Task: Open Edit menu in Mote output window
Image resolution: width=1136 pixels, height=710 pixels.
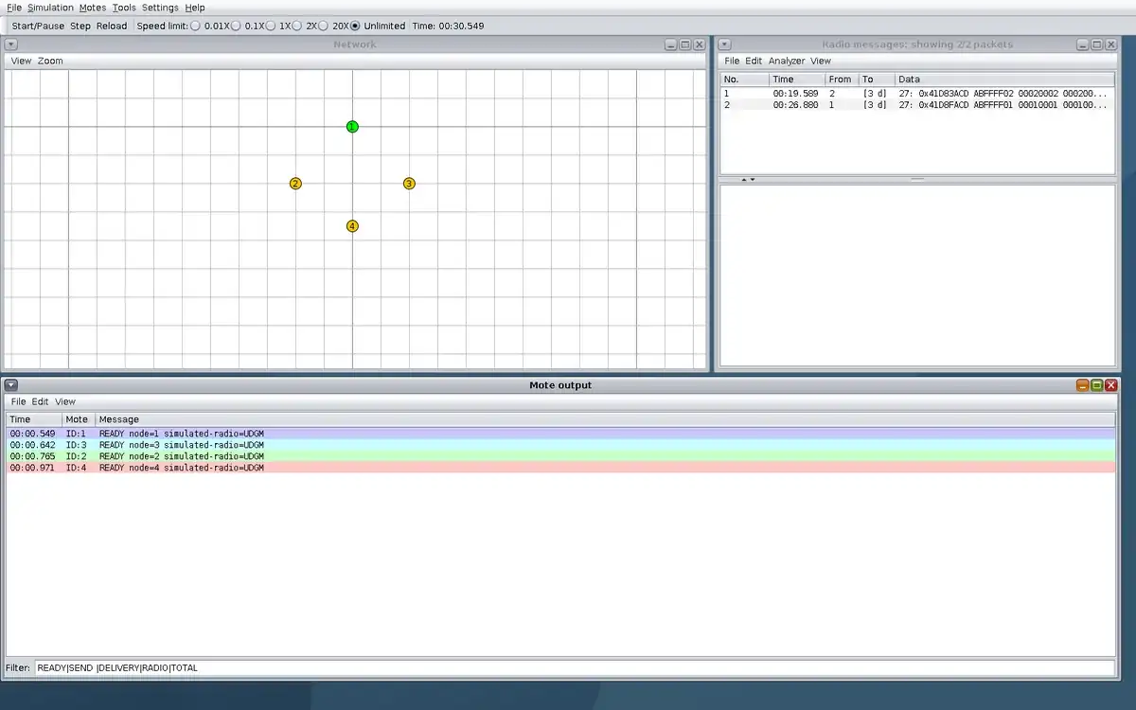Action: click(40, 401)
